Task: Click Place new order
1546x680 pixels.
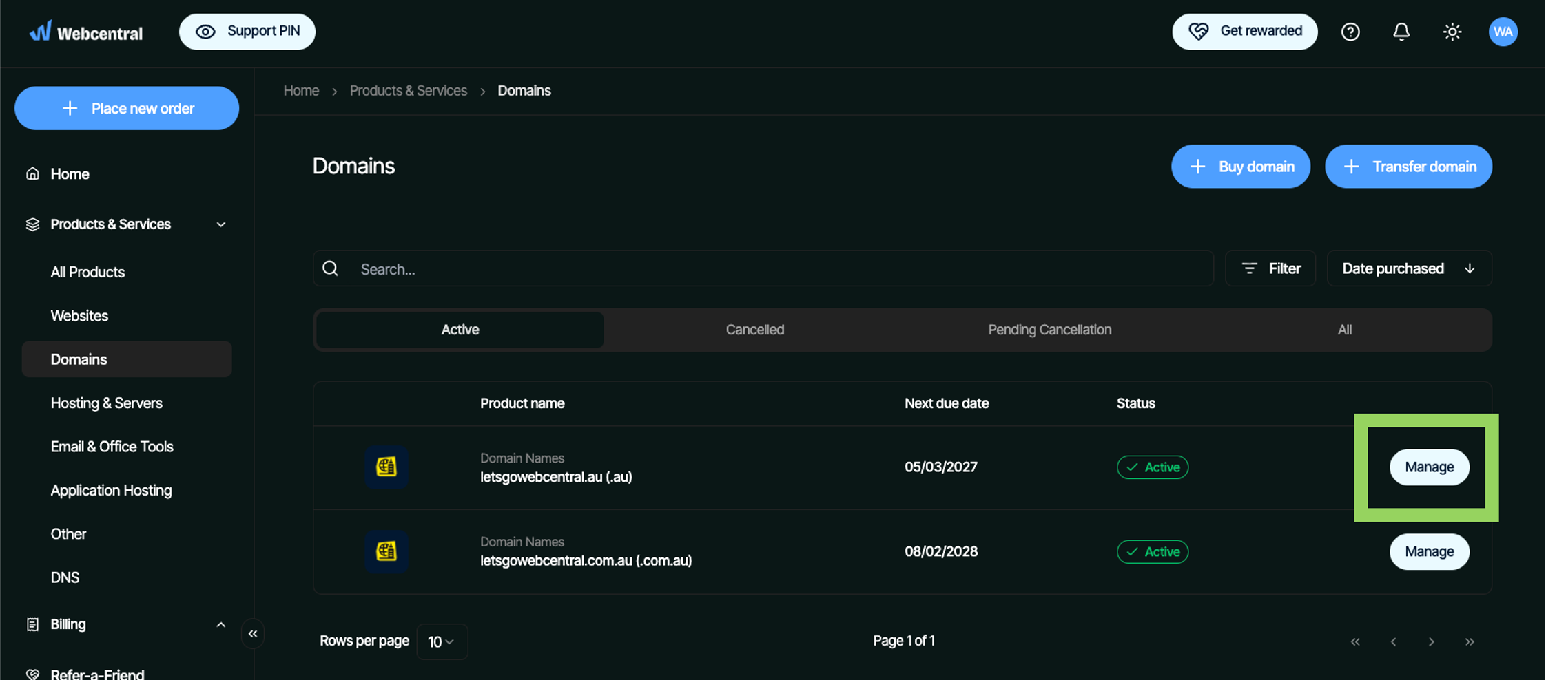Action: [x=127, y=108]
